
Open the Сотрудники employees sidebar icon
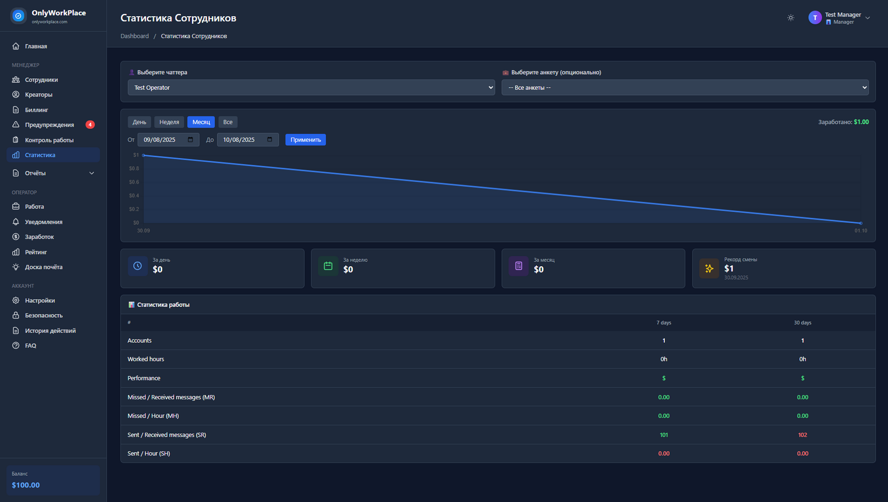pos(16,80)
